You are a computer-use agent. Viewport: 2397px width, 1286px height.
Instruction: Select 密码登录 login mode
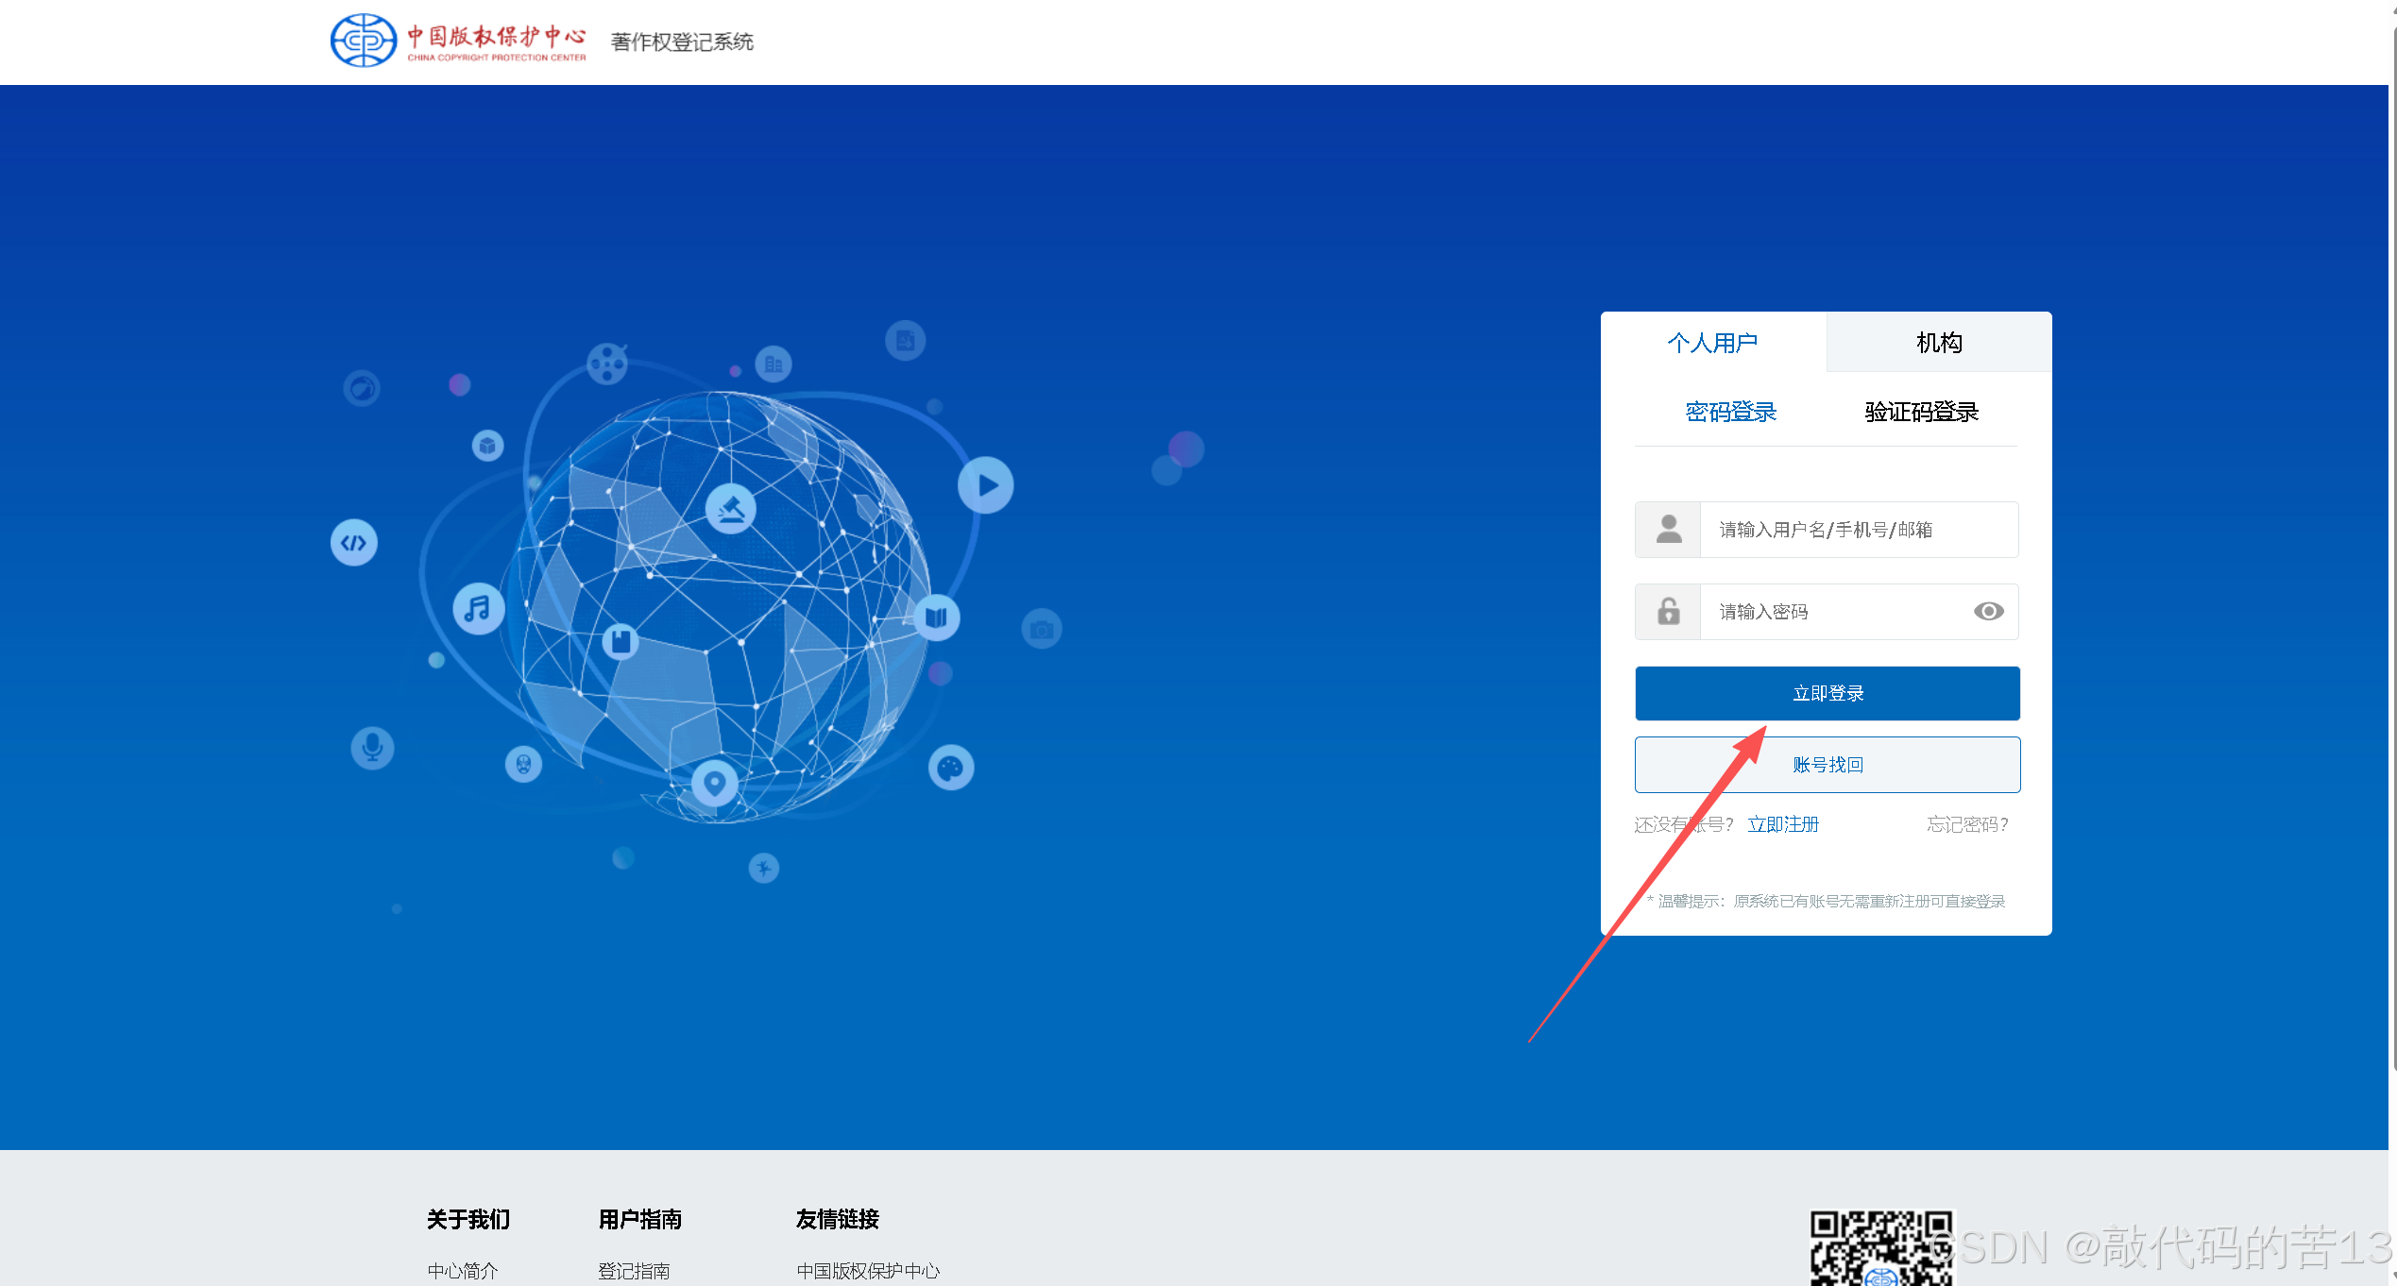click(1730, 412)
